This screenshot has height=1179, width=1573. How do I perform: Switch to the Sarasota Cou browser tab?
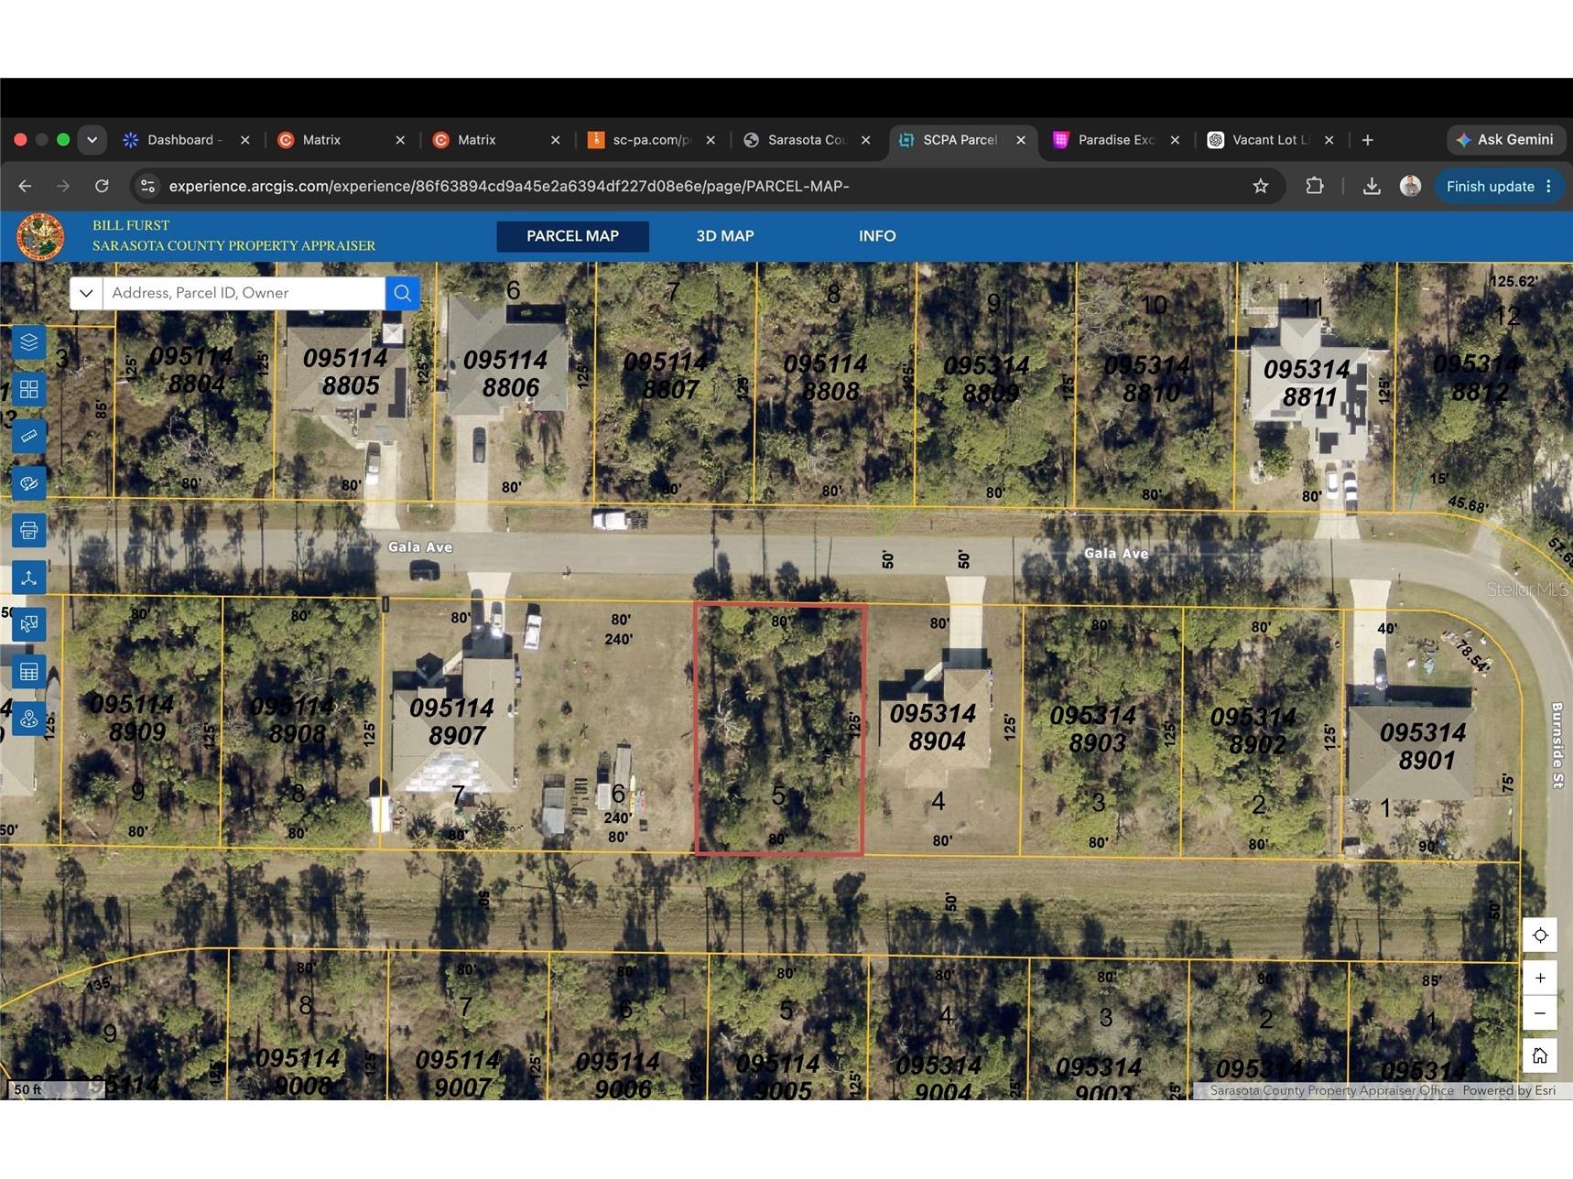806,140
